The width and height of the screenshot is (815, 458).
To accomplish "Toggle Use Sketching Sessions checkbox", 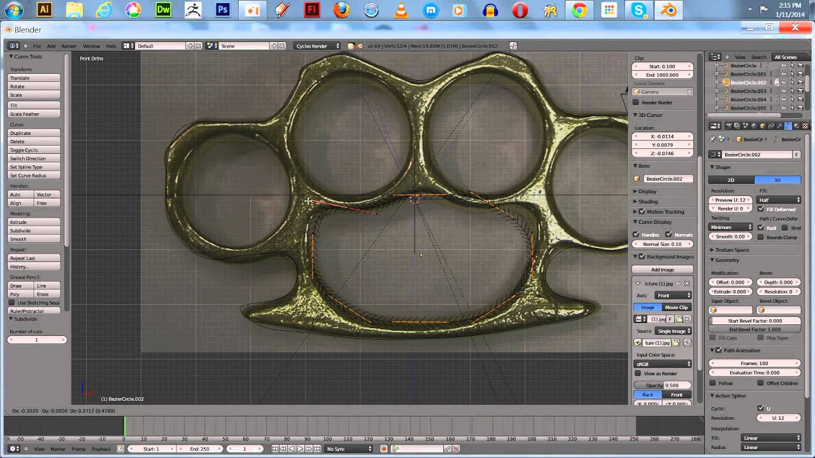I will pyautogui.click(x=13, y=303).
